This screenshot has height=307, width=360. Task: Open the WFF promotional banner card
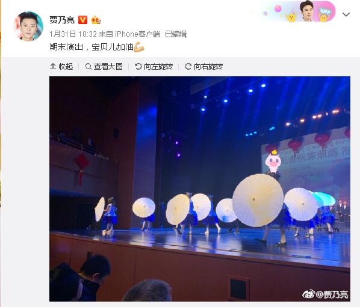(x=298, y=11)
